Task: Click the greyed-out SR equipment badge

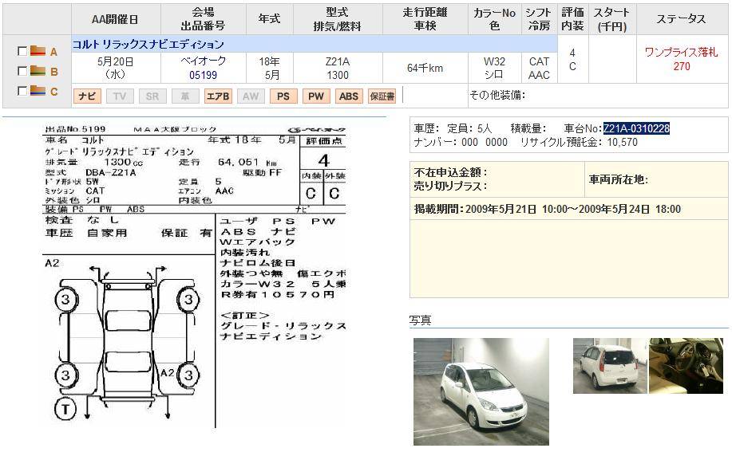Action: [x=152, y=96]
